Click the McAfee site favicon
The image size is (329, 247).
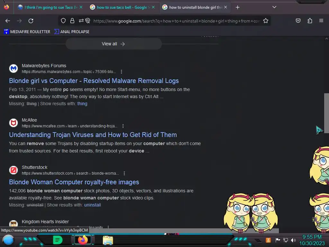point(13,123)
